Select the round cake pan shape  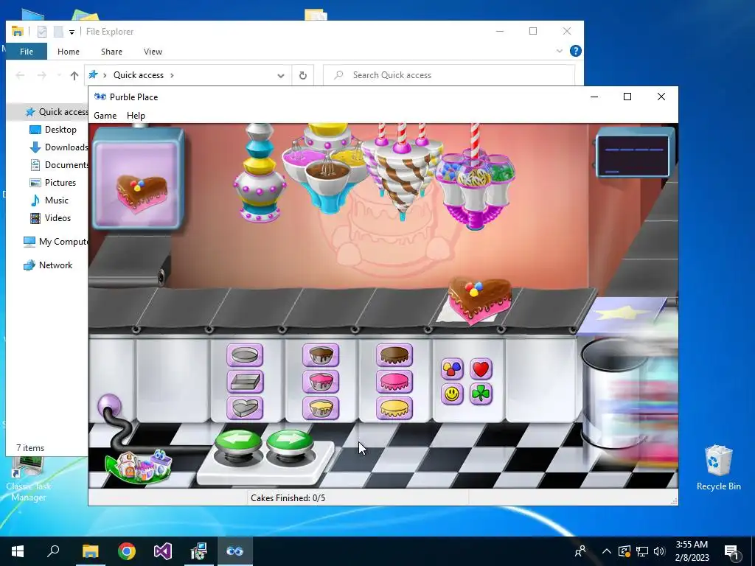point(245,355)
